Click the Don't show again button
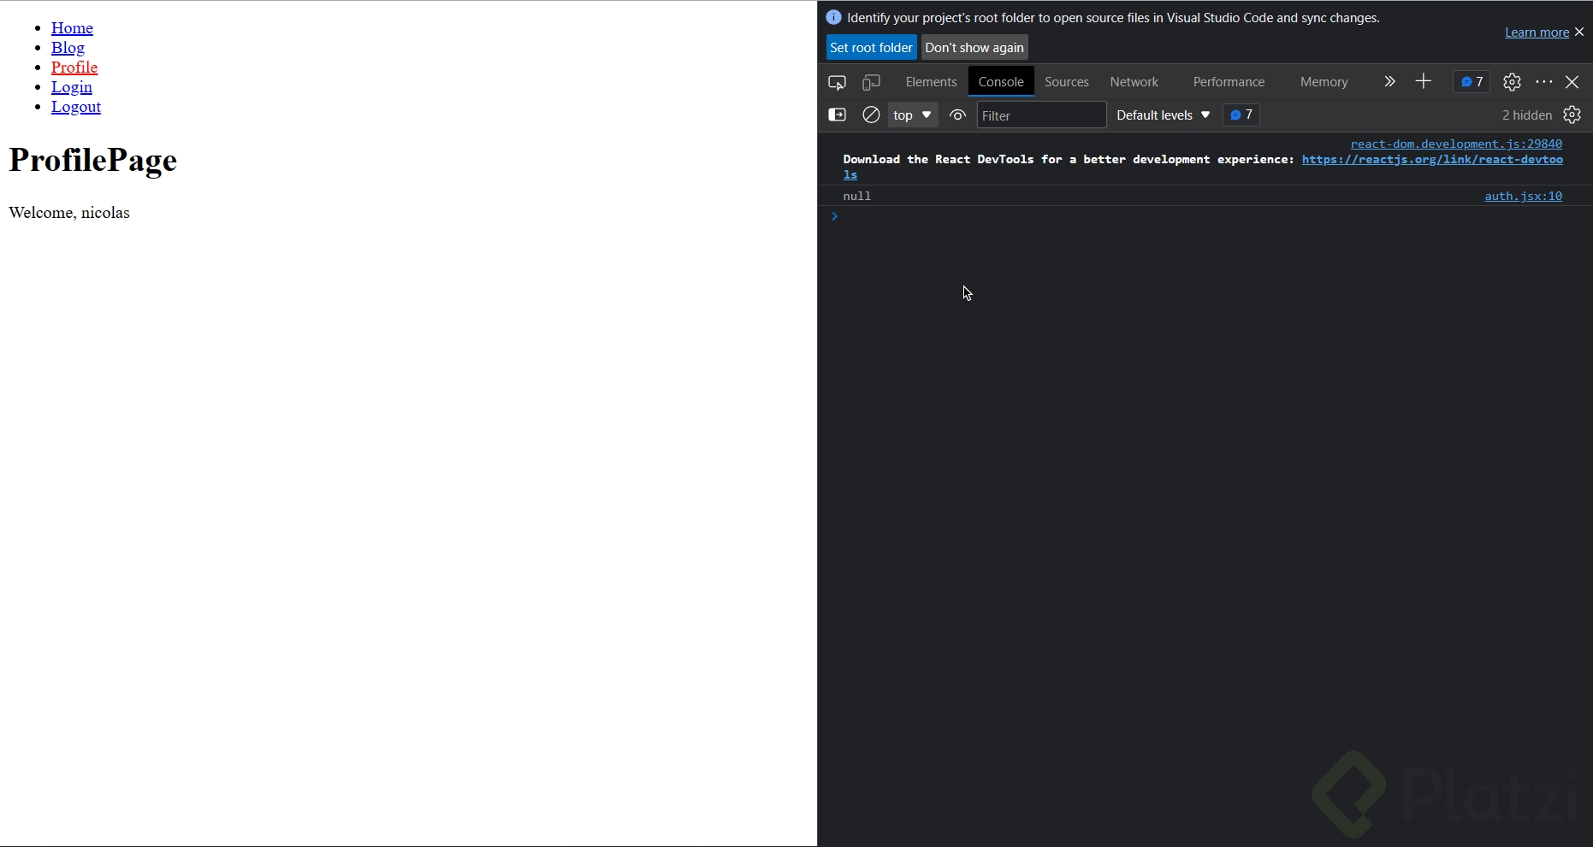This screenshot has width=1593, height=847. (x=974, y=48)
